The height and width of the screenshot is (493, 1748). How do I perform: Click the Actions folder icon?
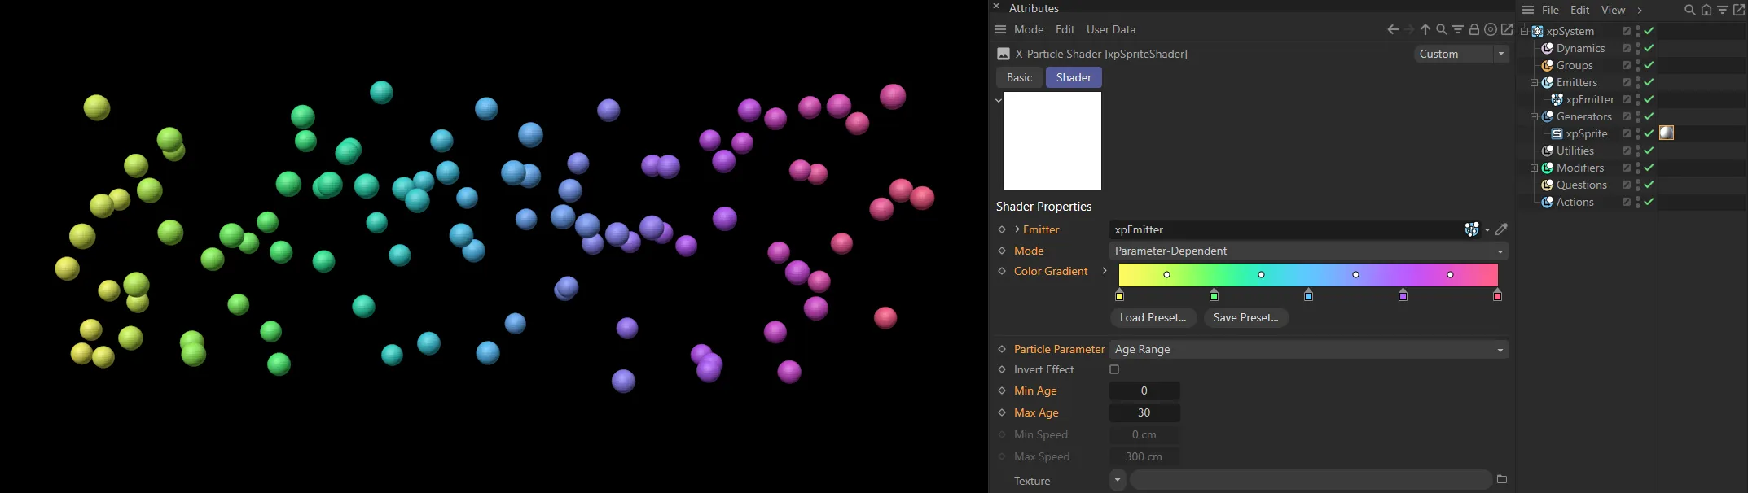pos(1547,202)
